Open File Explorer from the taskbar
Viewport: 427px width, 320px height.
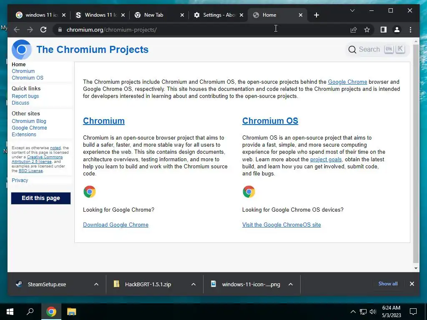(x=72, y=312)
